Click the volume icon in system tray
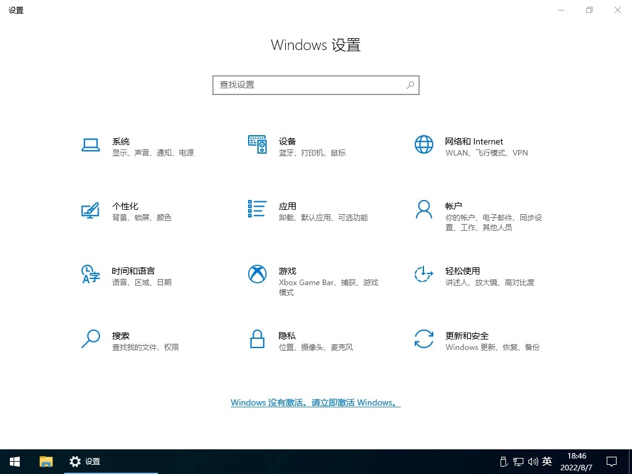The width and height of the screenshot is (632, 474). 533,461
